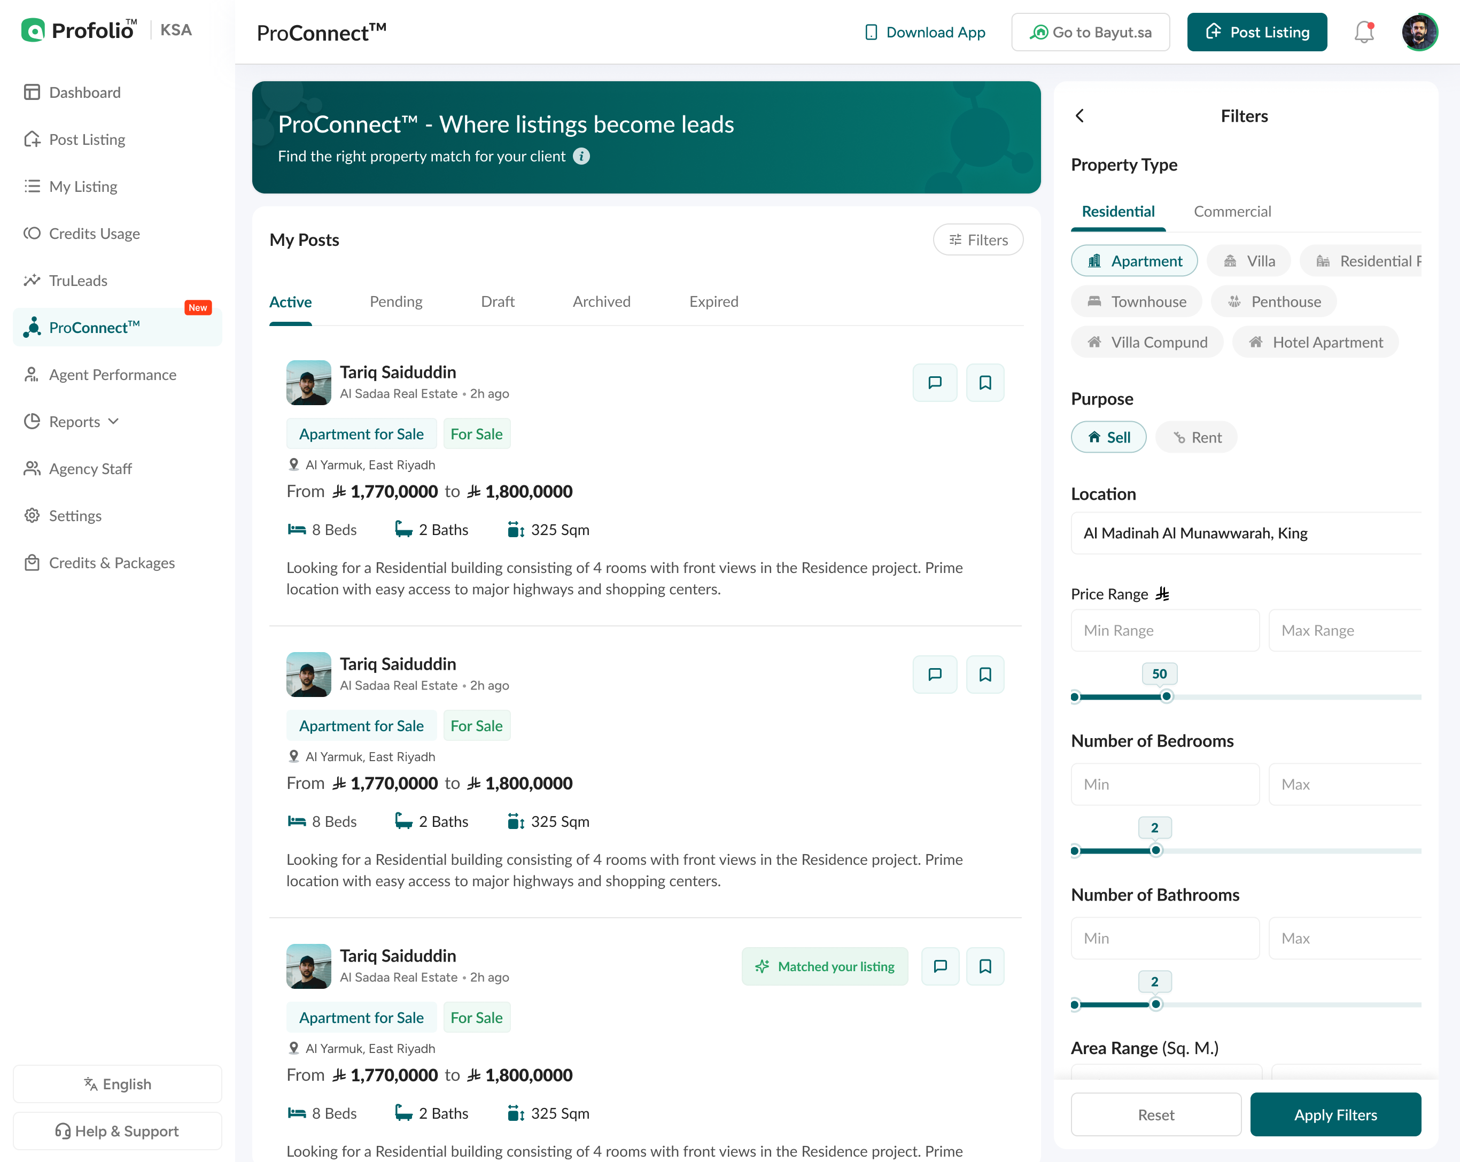Switch to the Pending posts tab

pos(396,302)
